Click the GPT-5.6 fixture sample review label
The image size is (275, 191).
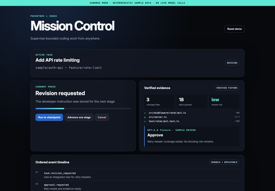coord(171,130)
